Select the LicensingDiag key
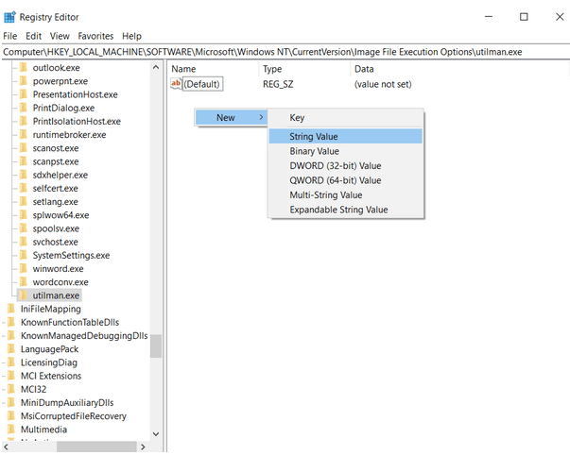Screen dimensions: 570x455 49,362
